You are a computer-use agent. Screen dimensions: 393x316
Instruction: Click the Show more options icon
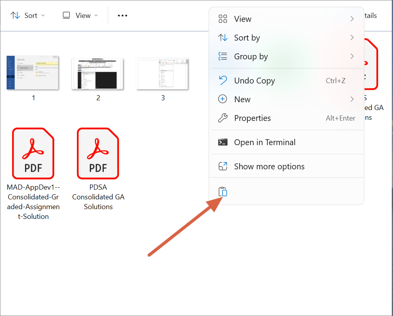pos(222,166)
